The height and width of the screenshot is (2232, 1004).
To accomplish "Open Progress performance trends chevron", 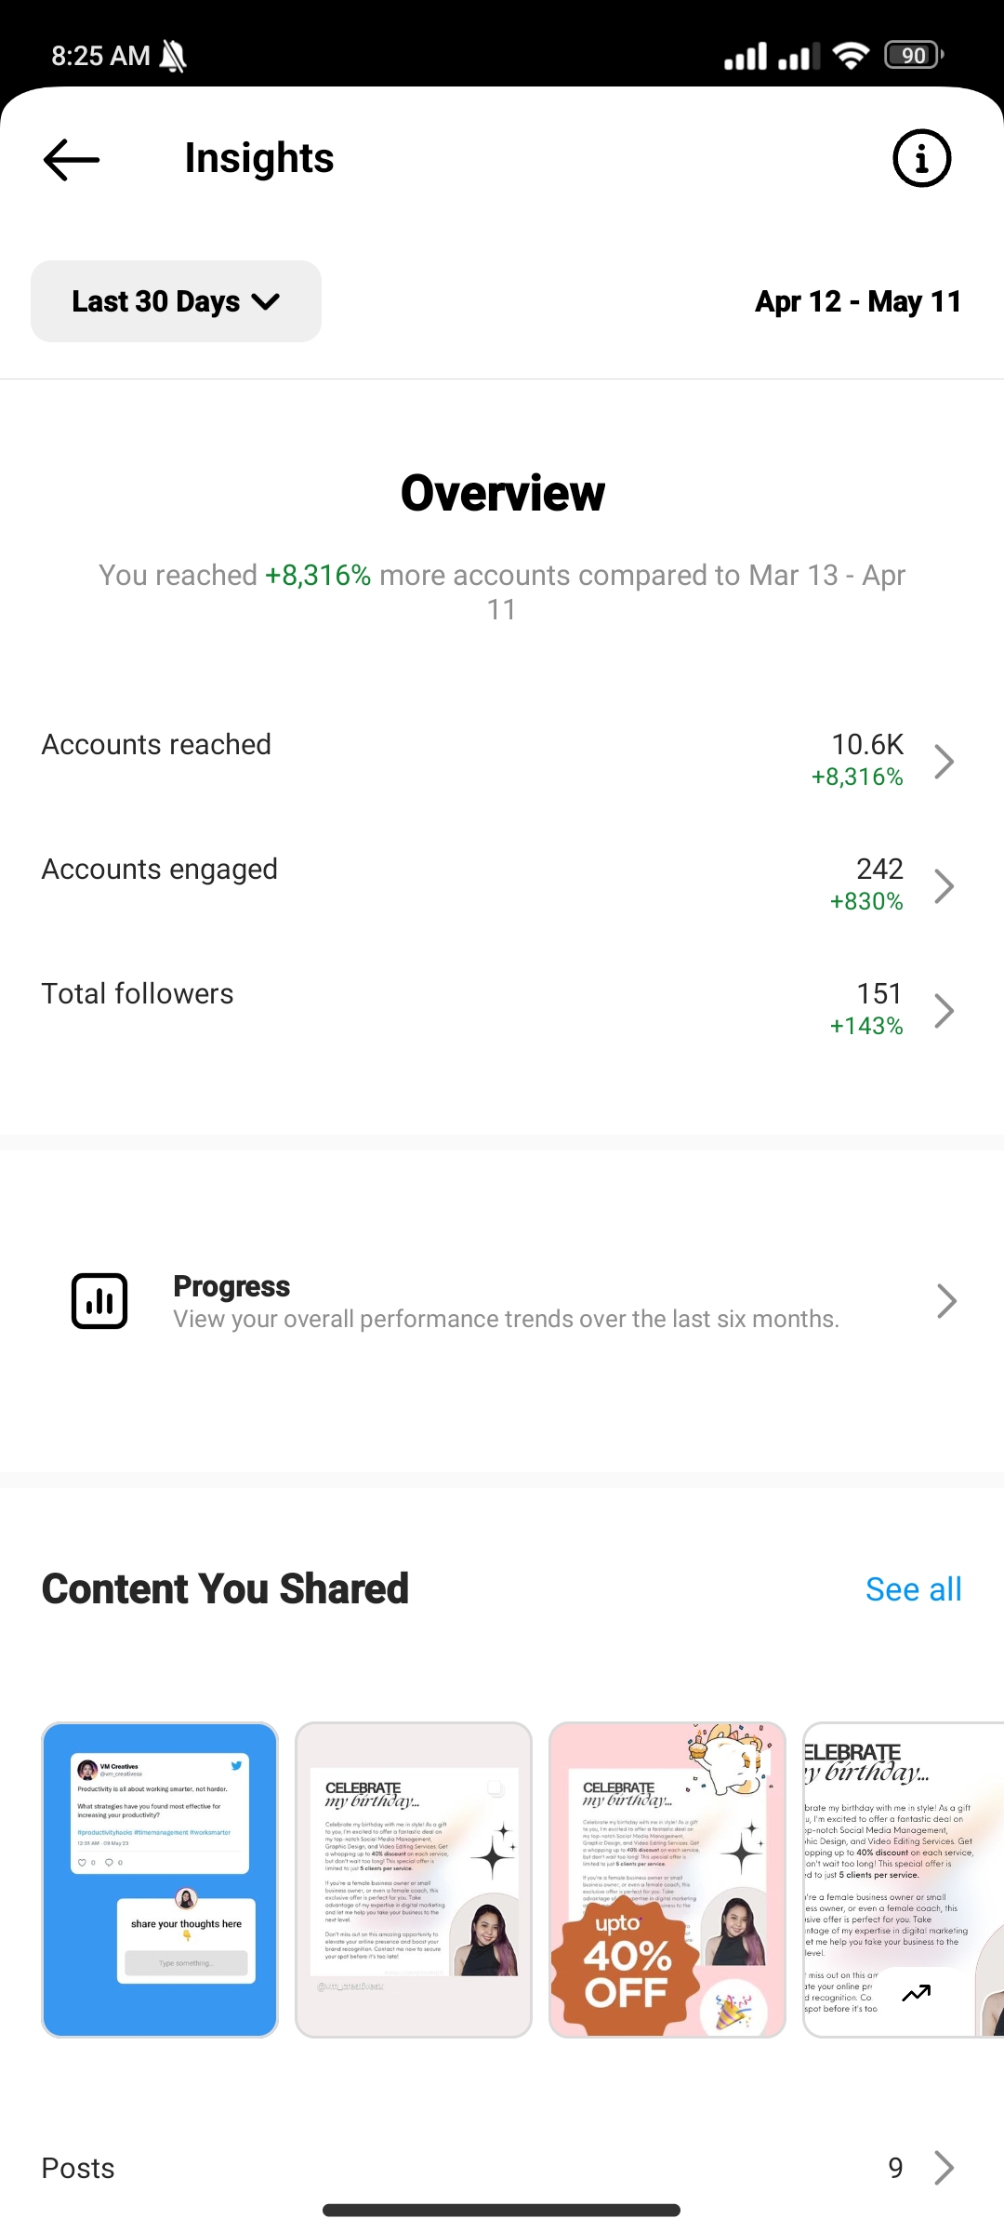I will [x=946, y=1301].
